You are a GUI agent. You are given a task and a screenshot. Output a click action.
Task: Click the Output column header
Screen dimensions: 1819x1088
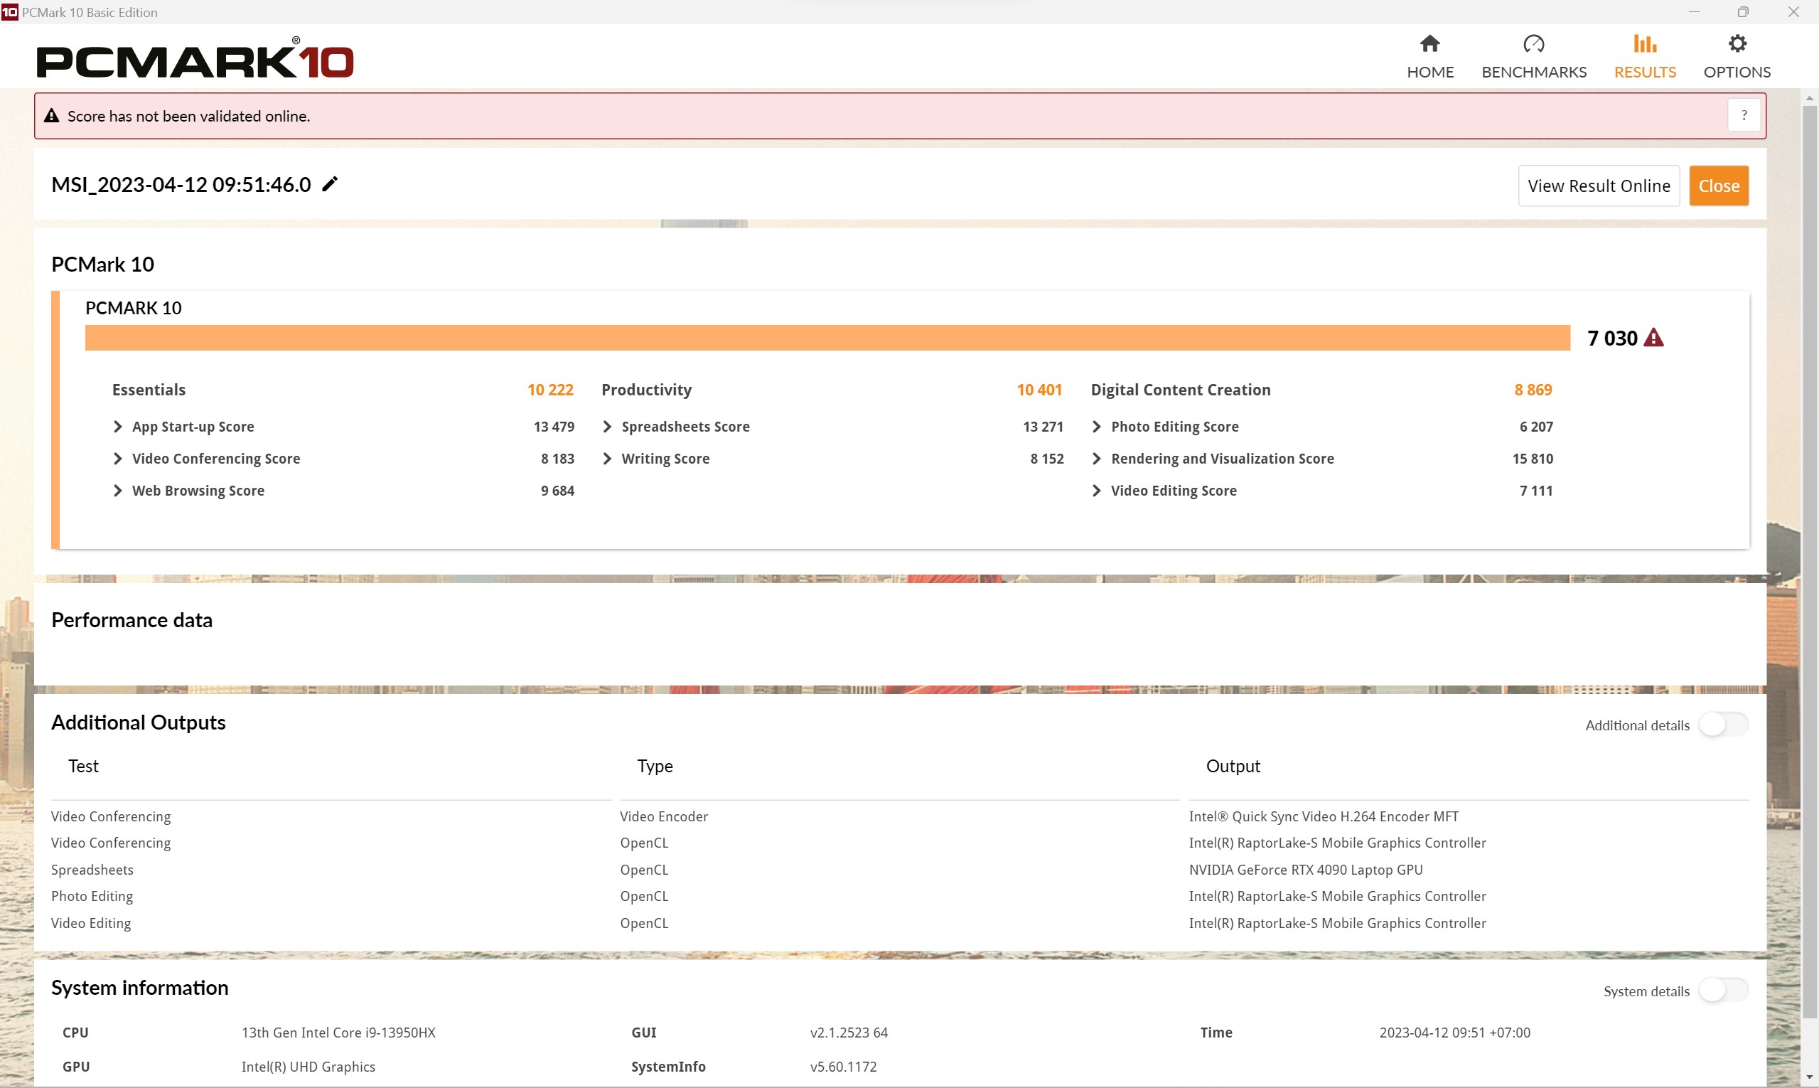tap(1233, 766)
